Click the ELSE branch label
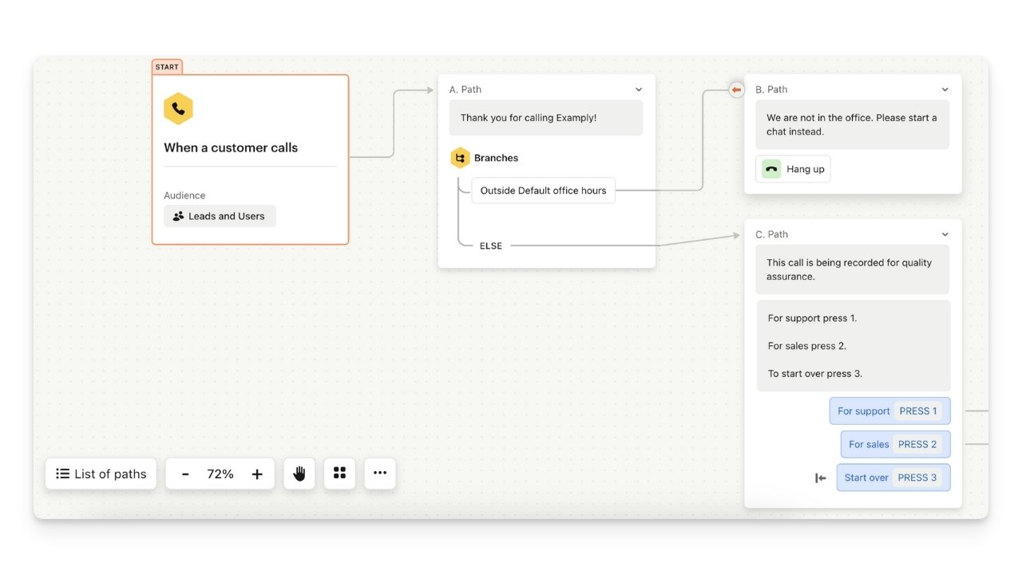The height and width of the screenshot is (574, 1022). (491, 246)
